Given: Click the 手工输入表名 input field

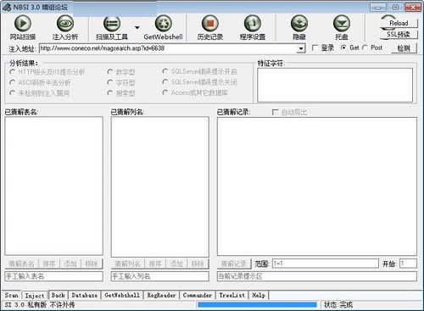Looking at the screenshot, I should point(53,276).
